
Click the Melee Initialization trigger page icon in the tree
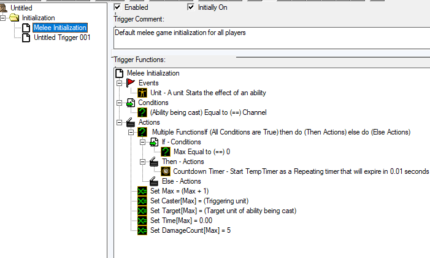(26, 28)
